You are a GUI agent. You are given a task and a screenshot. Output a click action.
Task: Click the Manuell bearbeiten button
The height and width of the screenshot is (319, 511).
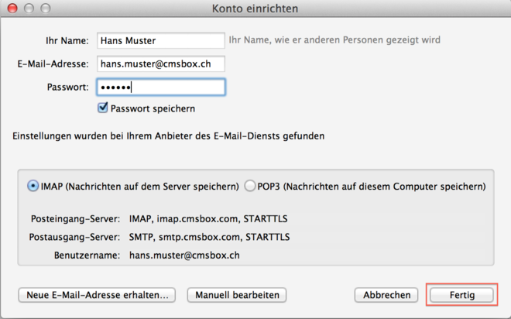pyautogui.click(x=237, y=295)
